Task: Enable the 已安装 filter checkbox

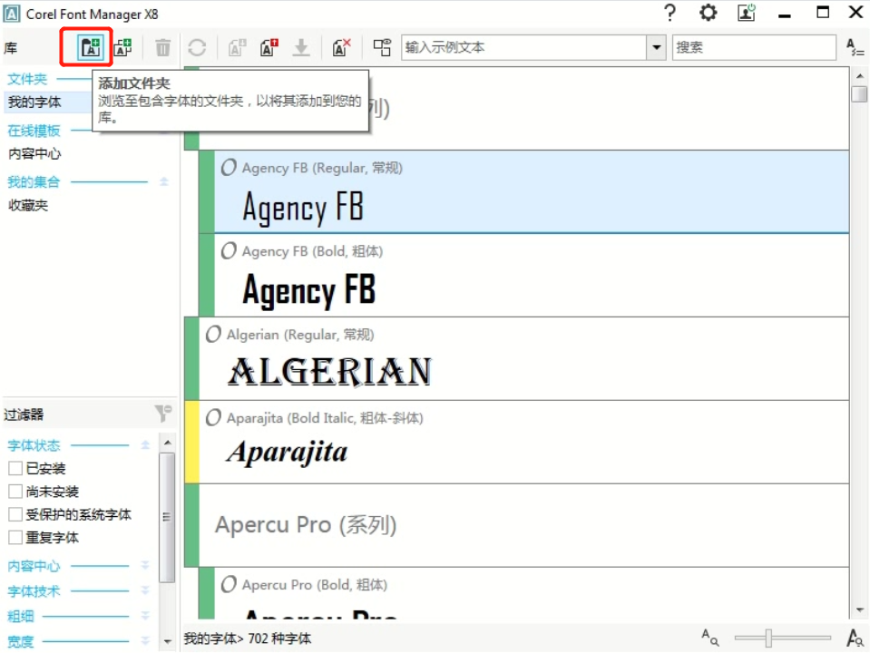Action: pos(15,469)
